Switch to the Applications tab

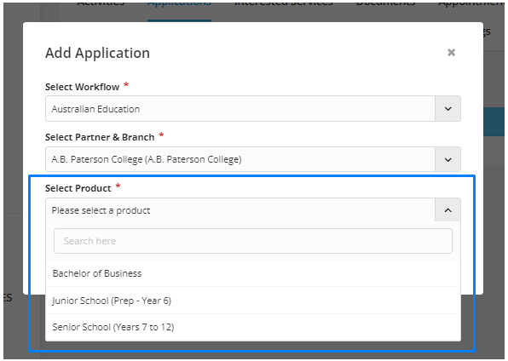point(179,4)
